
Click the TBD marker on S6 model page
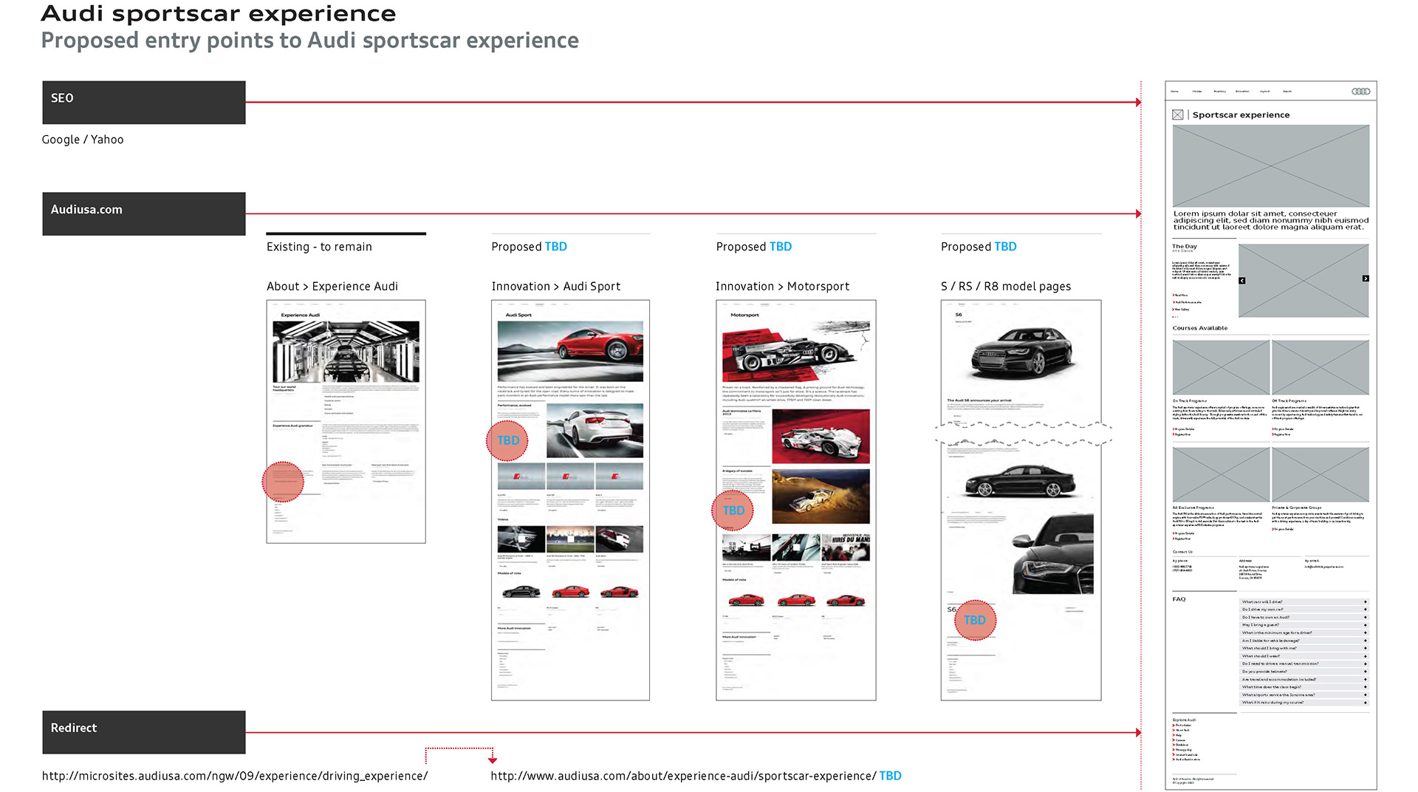click(x=975, y=621)
